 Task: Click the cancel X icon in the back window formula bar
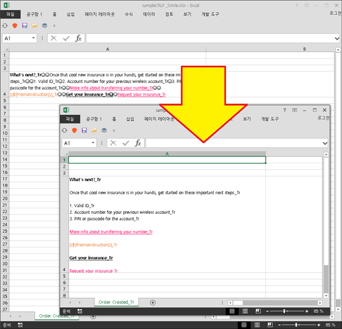[x=54, y=38]
